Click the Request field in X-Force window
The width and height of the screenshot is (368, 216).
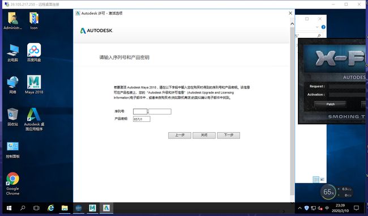click(348, 86)
